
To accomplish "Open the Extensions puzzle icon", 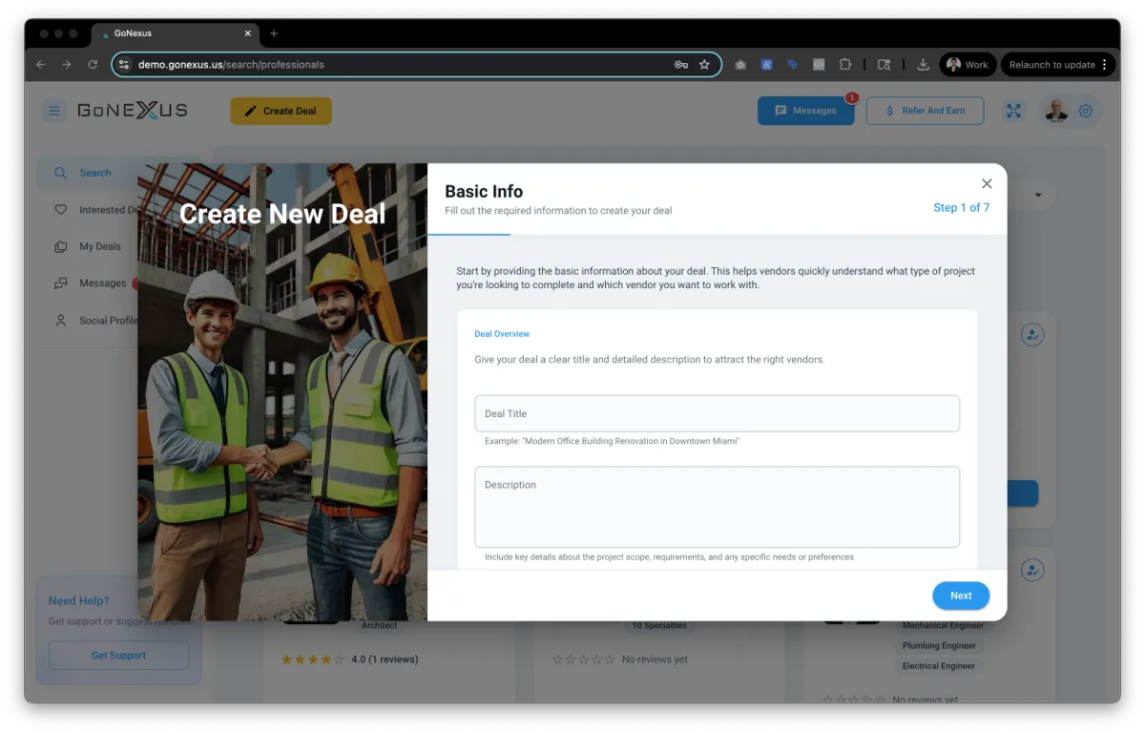I will [x=844, y=65].
